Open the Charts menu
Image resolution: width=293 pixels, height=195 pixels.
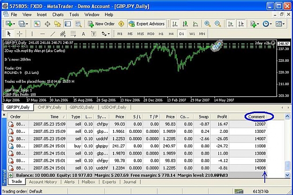58,14
